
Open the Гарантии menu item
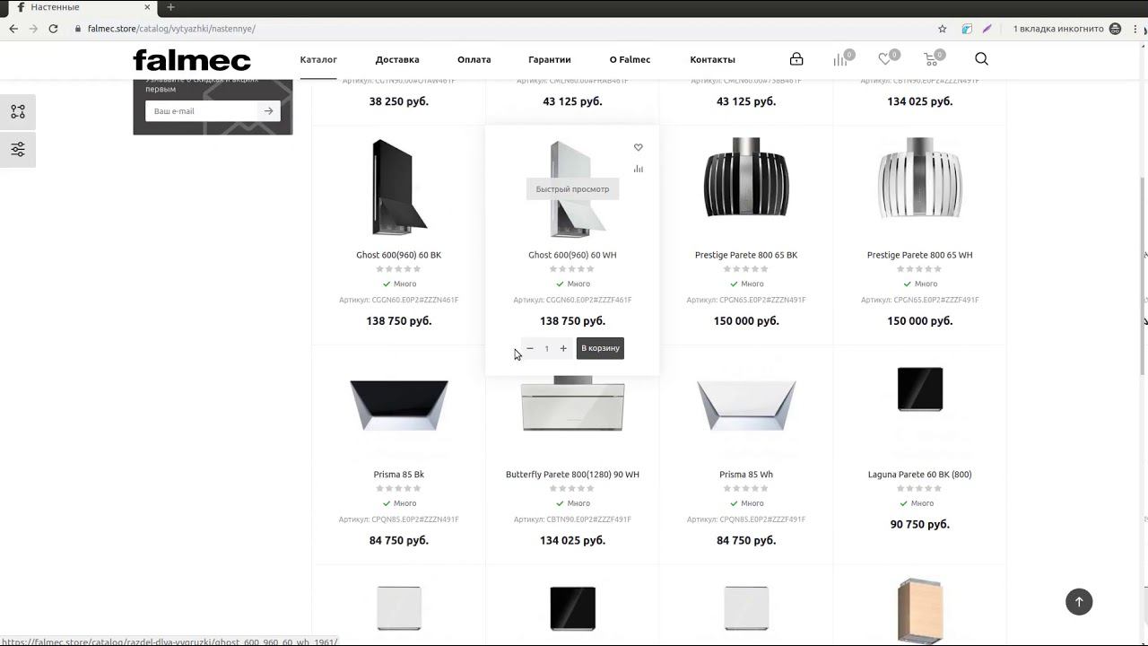pos(550,59)
